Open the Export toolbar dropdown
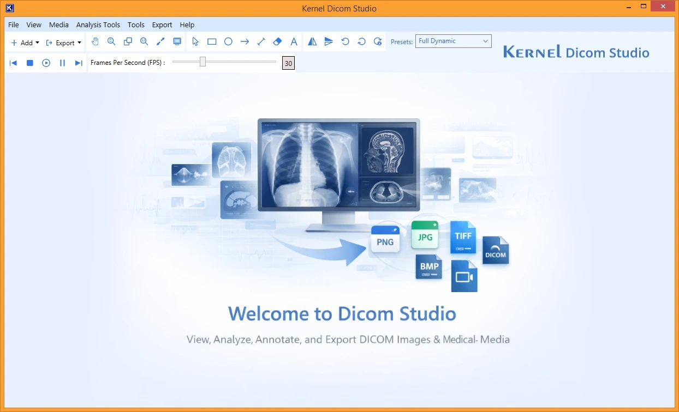This screenshot has height=412, width=679. tap(63, 43)
